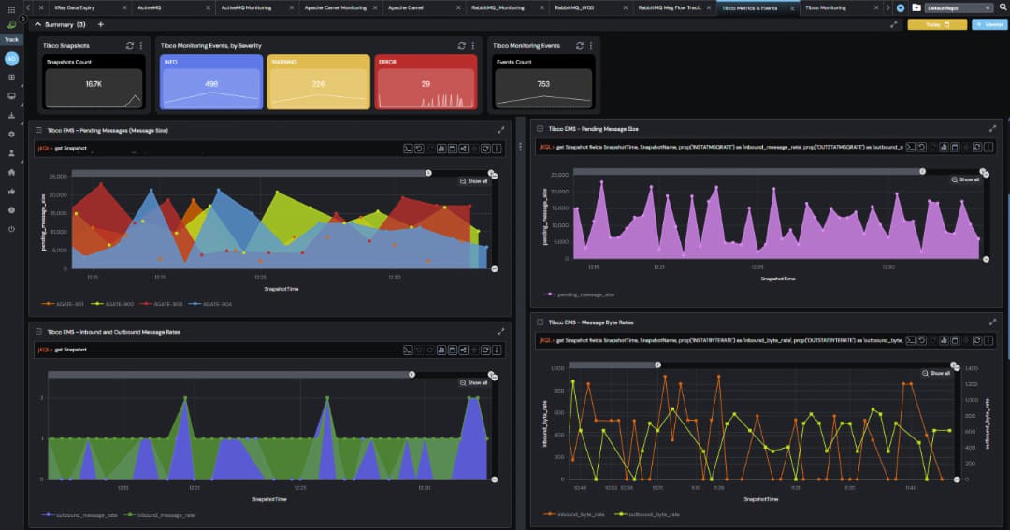Open the DefaultRepo repository dropdown
This screenshot has height=530, width=1010.
coord(959,7)
